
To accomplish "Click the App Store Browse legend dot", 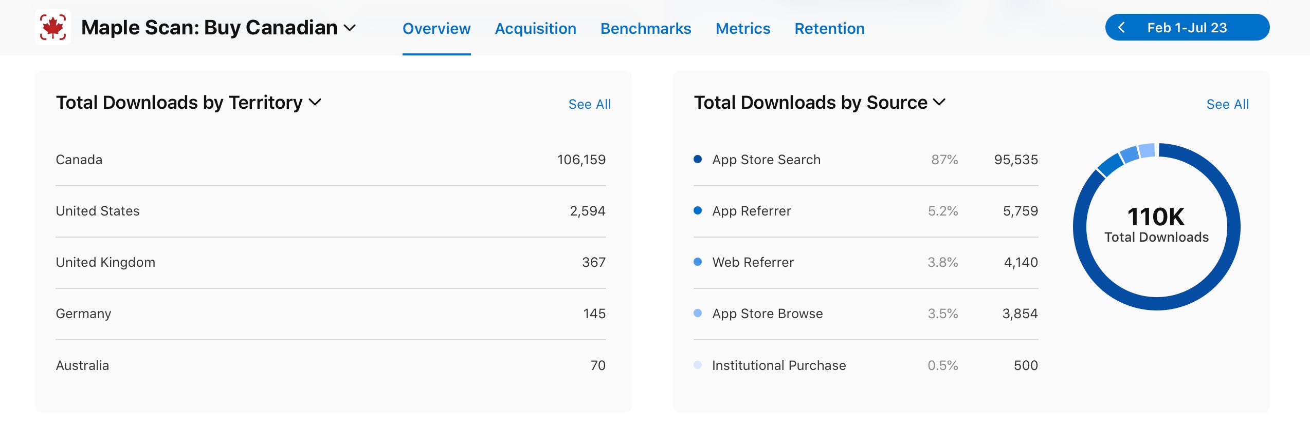I will pyautogui.click(x=698, y=313).
